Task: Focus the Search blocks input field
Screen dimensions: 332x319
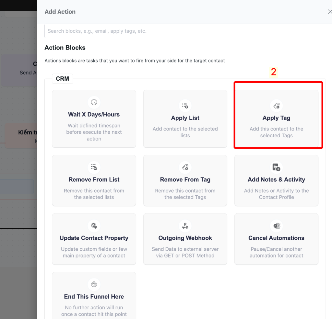Action: point(188,31)
